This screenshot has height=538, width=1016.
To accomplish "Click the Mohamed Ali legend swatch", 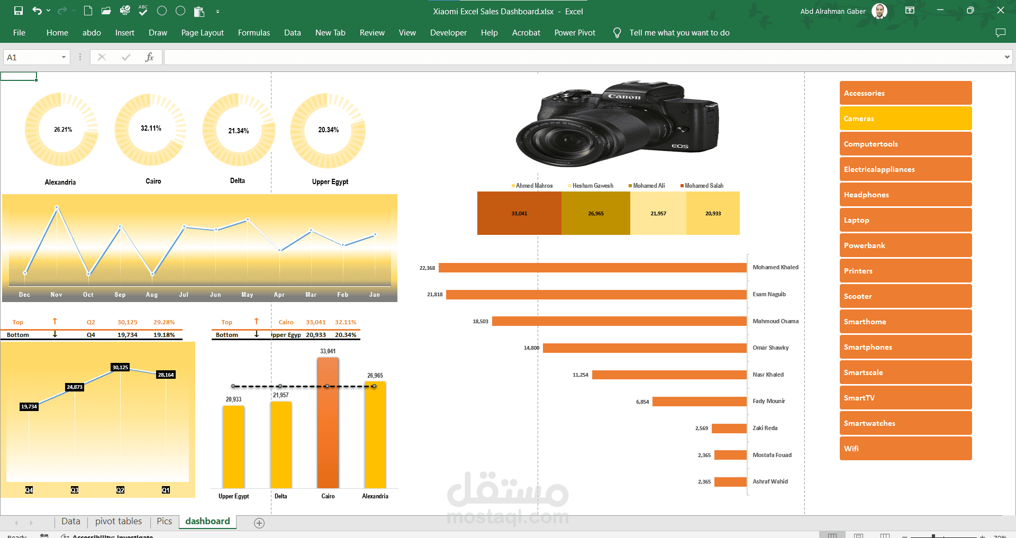I will [630, 186].
